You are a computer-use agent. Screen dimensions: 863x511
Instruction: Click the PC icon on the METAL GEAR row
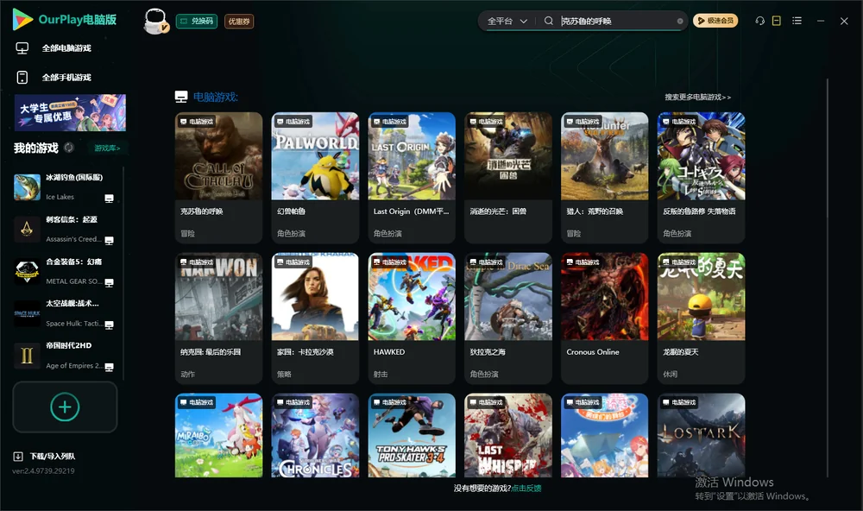coord(109,282)
